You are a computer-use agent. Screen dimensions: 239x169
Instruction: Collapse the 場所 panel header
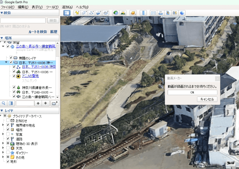[2, 38]
